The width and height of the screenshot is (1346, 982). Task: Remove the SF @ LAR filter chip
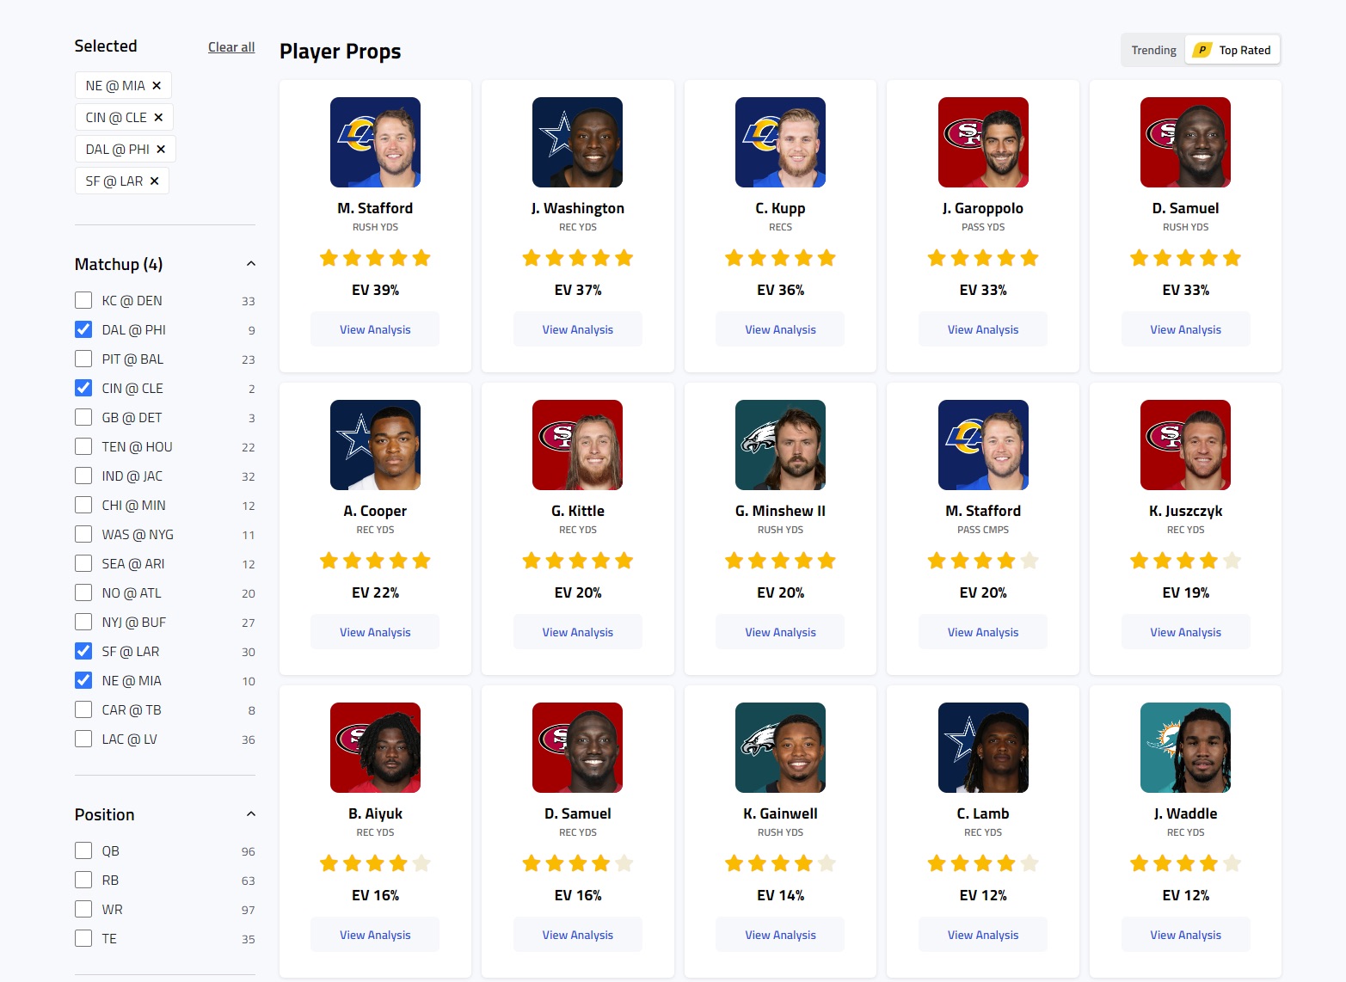pyautogui.click(x=154, y=181)
